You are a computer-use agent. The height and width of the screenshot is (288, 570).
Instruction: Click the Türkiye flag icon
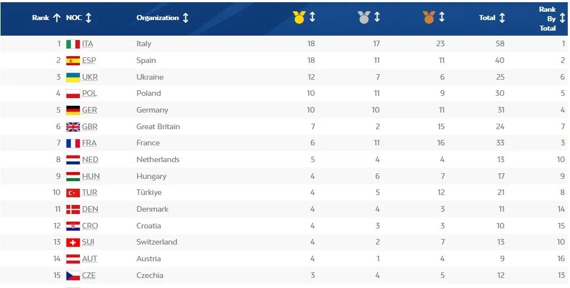click(x=73, y=193)
